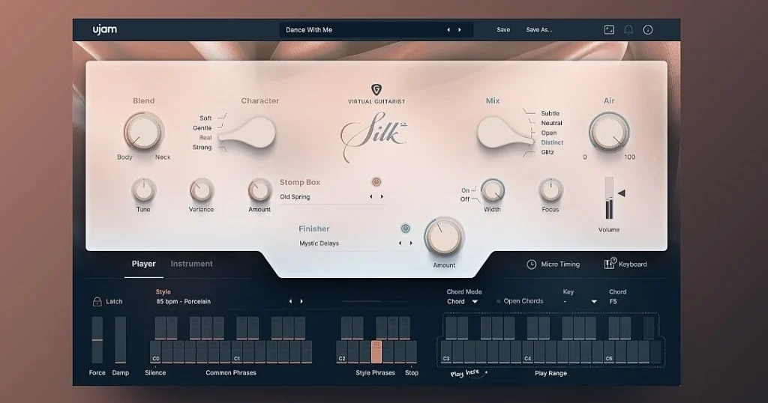This screenshot has width=768, height=403.
Task: Click the Tune knob
Action: tap(143, 190)
